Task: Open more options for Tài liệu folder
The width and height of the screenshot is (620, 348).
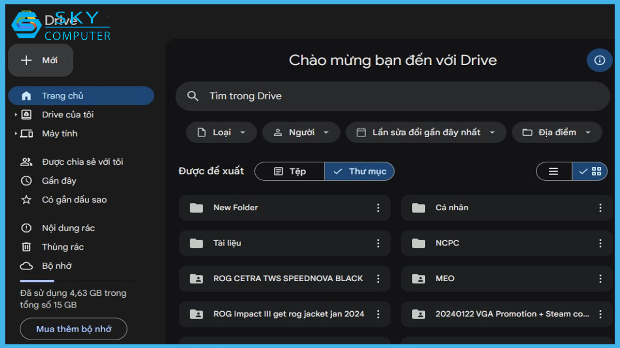Action: click(378, 243)
